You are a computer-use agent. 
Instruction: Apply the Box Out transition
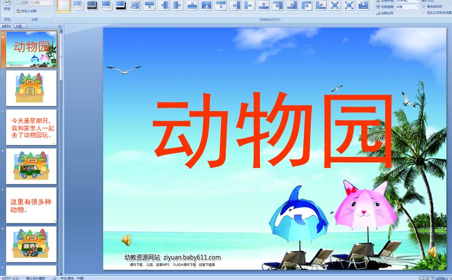point(349,5)
